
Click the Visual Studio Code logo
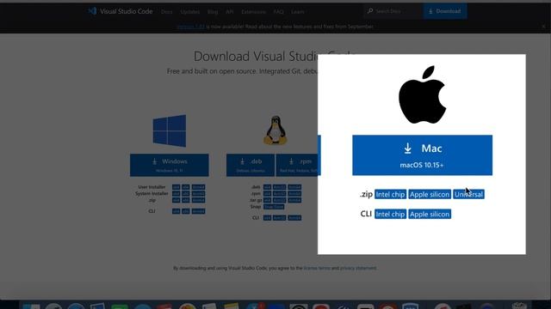pyautogui.click(x=121, y=11)
